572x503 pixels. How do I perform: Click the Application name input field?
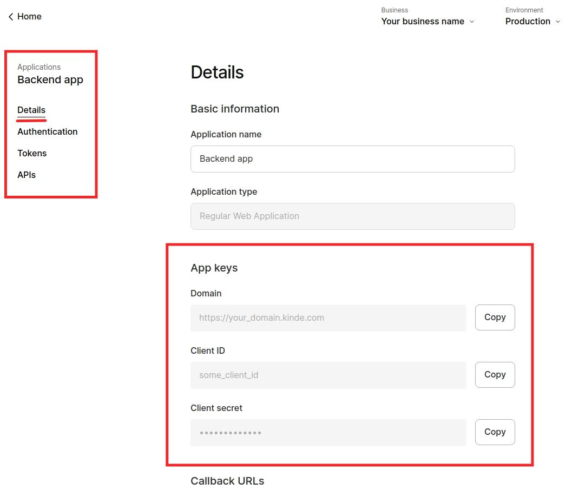click(x=352, y=159)
